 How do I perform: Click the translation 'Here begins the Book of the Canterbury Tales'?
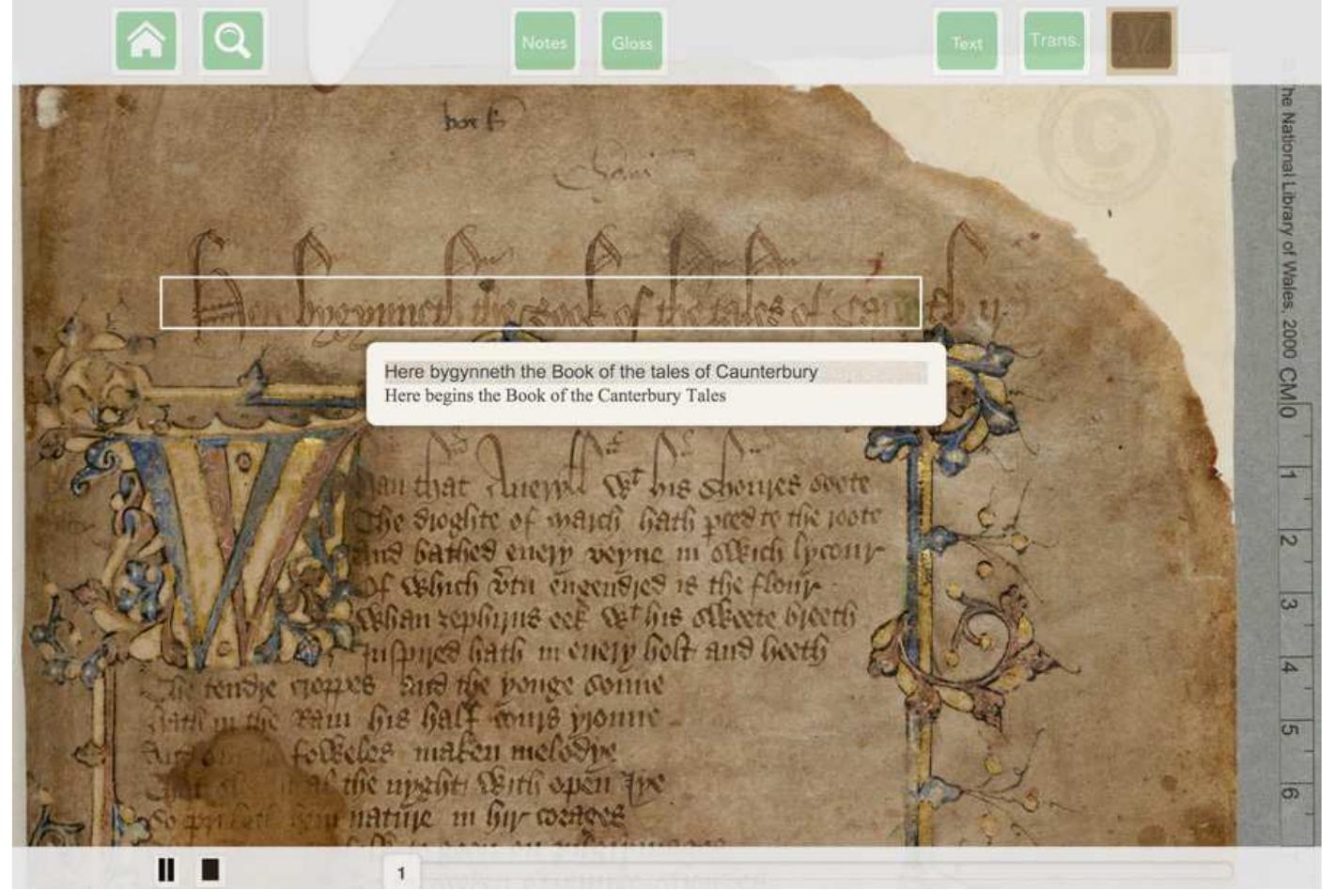point(555,396)
